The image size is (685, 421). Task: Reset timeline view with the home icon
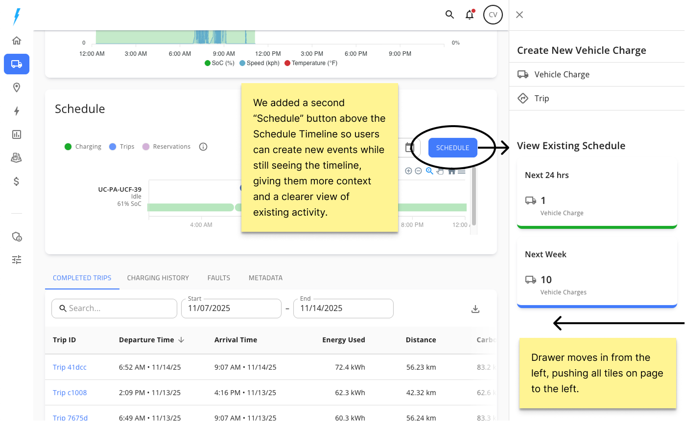(451, 171)
